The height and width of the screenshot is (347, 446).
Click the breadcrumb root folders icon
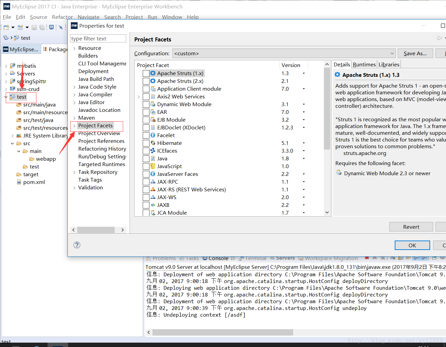coord(6,38)
